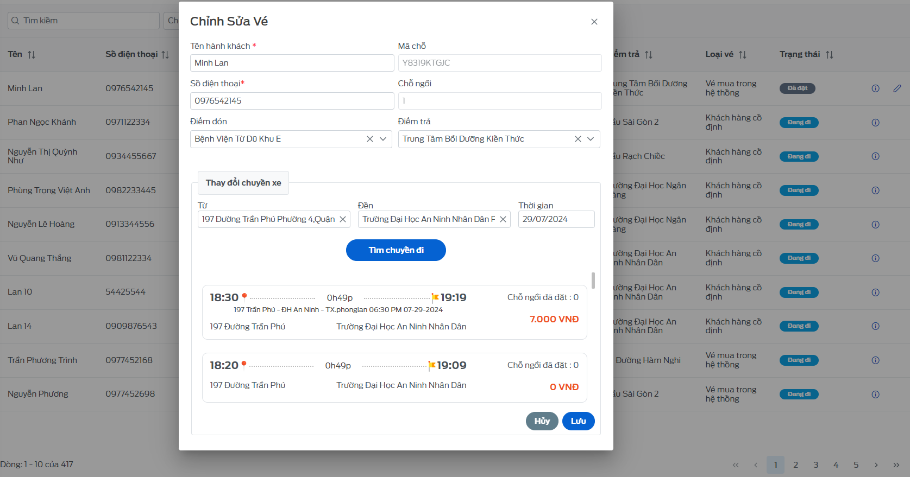Screen dimensions: 910x477
Task: Clear the Điểm trả drop-off selection
Action: [578, 139]
